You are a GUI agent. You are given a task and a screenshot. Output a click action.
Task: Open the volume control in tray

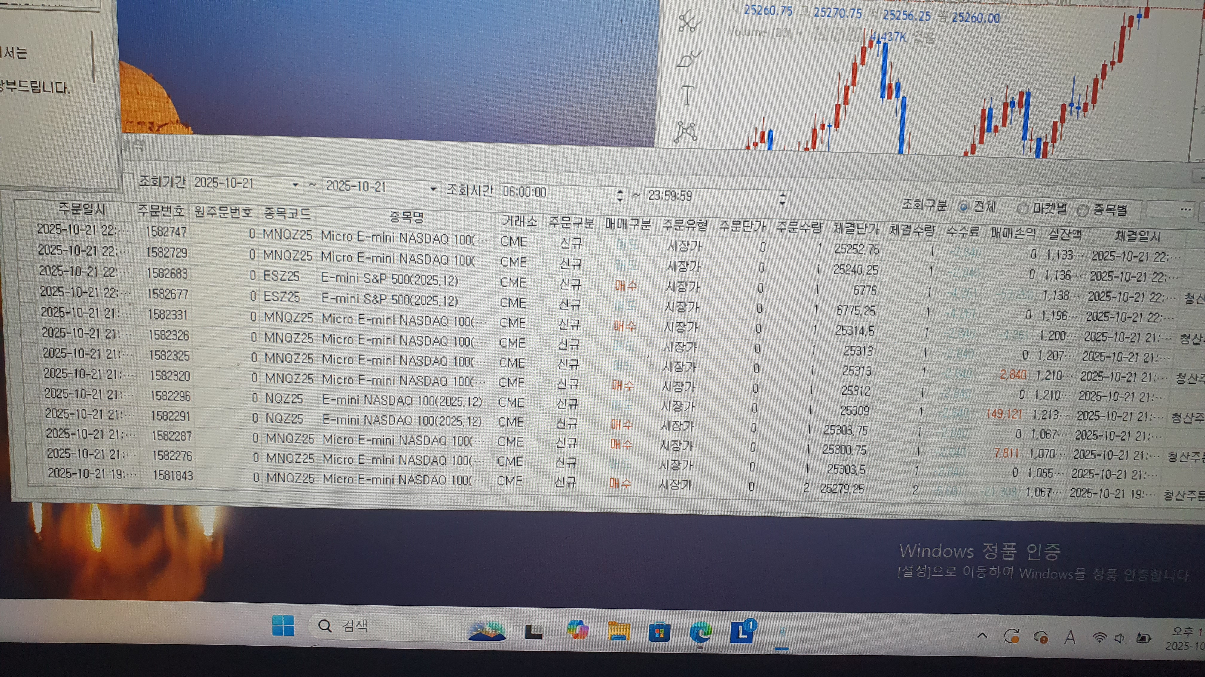point(1120,638)
